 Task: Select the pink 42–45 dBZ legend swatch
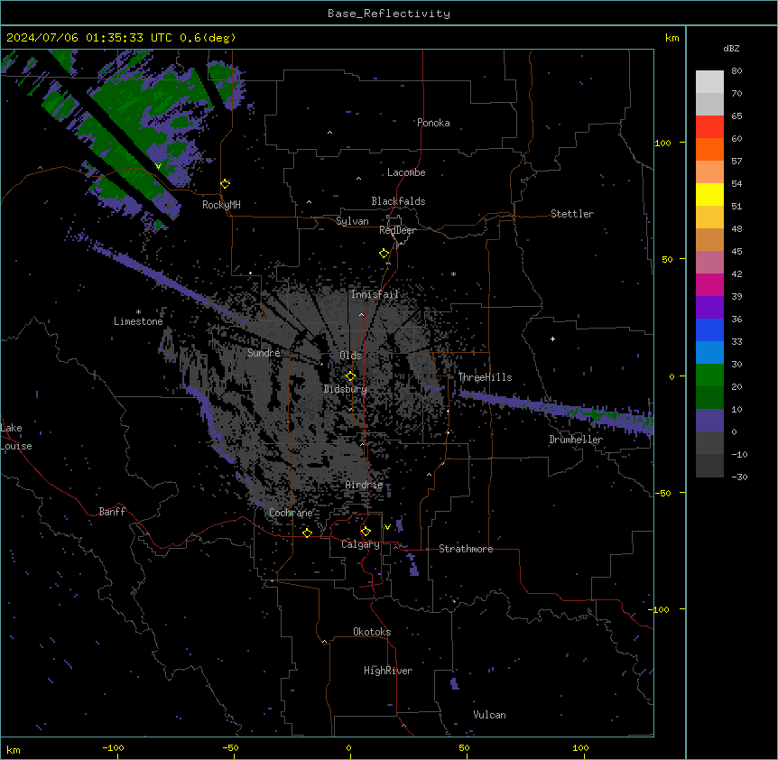coord(709,263)
